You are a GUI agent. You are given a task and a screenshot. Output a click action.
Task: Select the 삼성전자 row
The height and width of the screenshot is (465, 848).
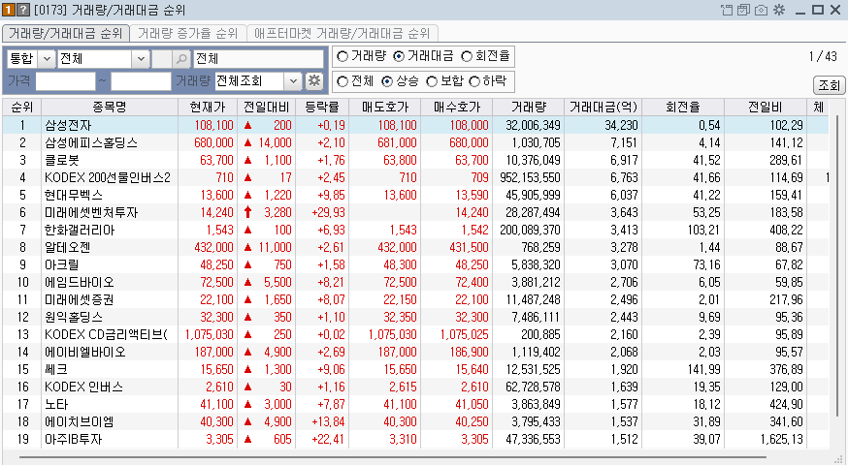coord(415,125)
